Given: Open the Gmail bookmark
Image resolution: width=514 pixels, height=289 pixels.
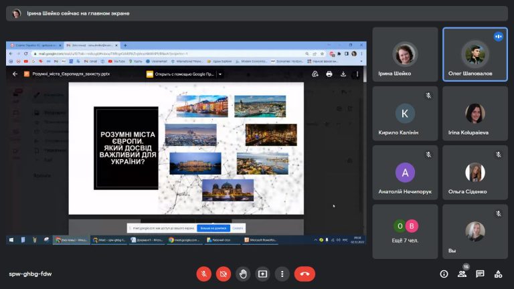Looking at the screenshot, I should (x=90, y=62).
